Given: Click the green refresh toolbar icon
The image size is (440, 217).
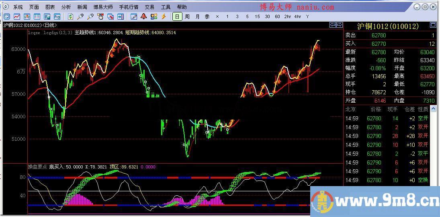Looking at the screenshot, I should (x=71, y=16).
